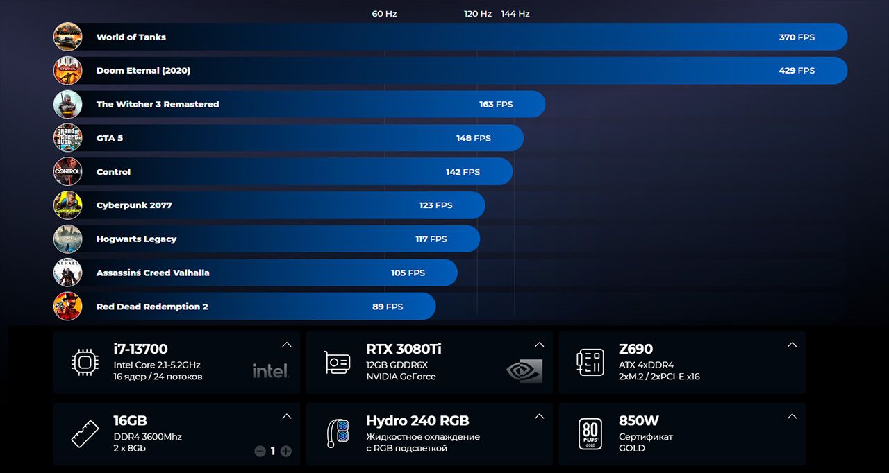Click the Cyberpunk 2077 label
Viewport: 889px width, 473px height.
point(134,205)
